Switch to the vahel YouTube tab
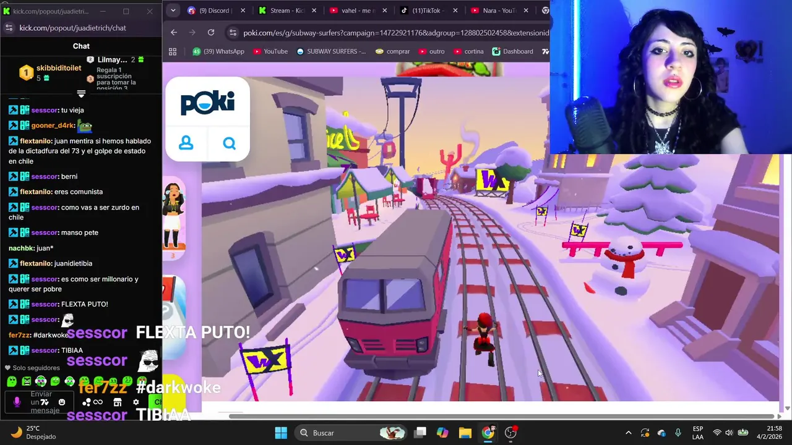Screen dimensions: 792x445 point(353,11)
